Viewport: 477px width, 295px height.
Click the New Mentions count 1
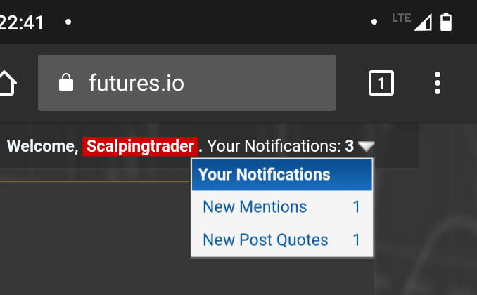tap(357, 207)
